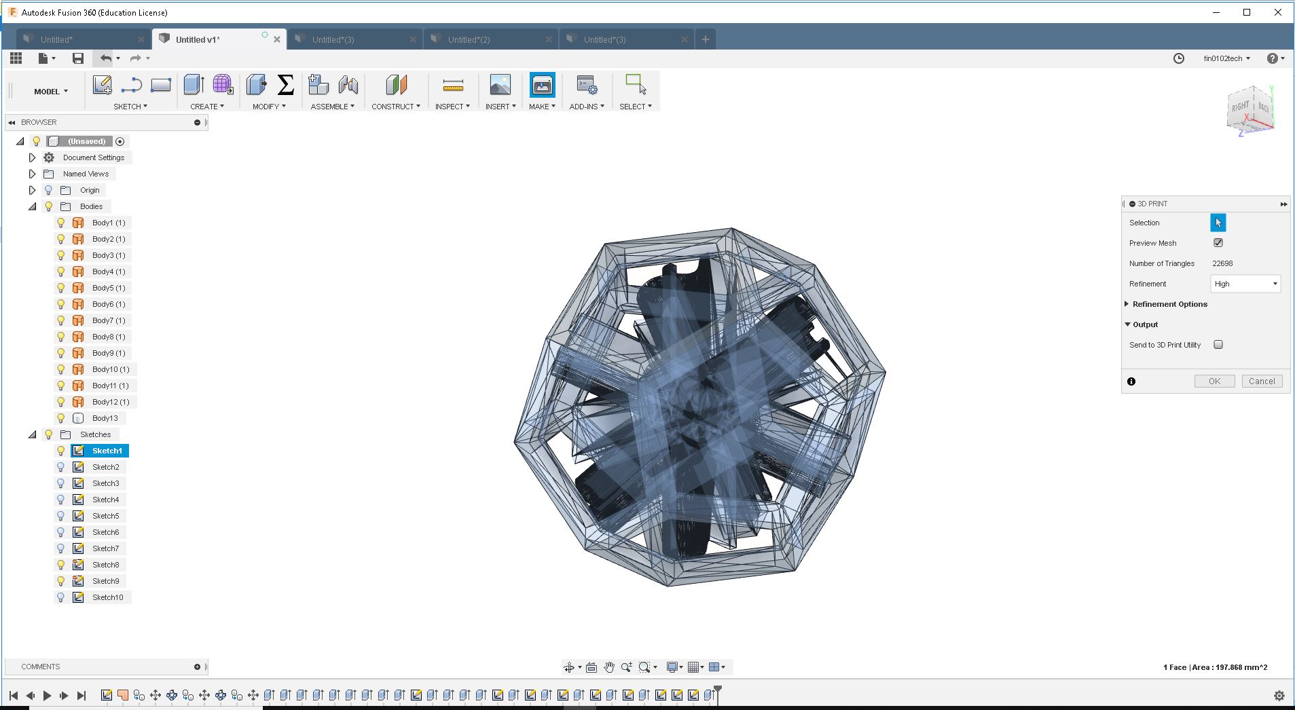Screen dimensions: 1295x710
Task: Open the MODEL workspace dropdown
Action: pos(51,92)
